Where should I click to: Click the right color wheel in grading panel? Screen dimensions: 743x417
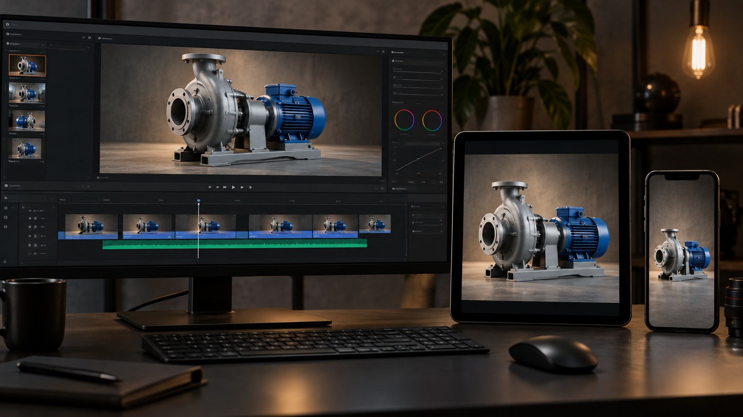[432, 120]
